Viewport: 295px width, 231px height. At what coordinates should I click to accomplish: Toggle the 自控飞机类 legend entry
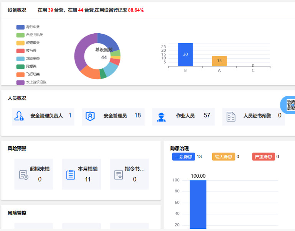tap(30, 35)
